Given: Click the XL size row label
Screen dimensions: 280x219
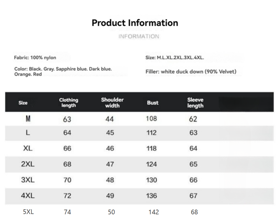Looking at the screenshot, I should [28, 148].
